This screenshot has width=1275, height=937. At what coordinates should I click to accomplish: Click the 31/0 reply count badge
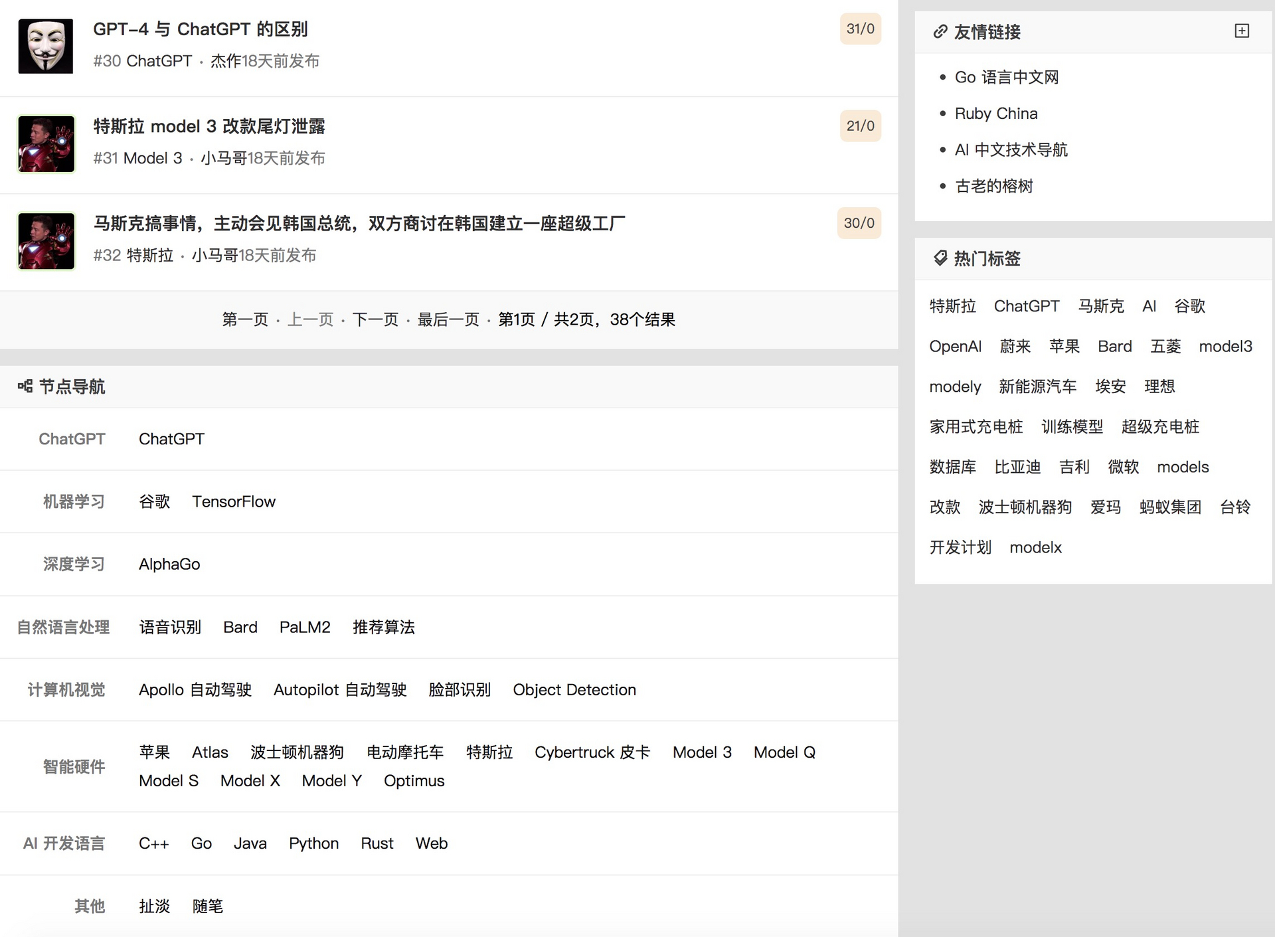point(861,29)
